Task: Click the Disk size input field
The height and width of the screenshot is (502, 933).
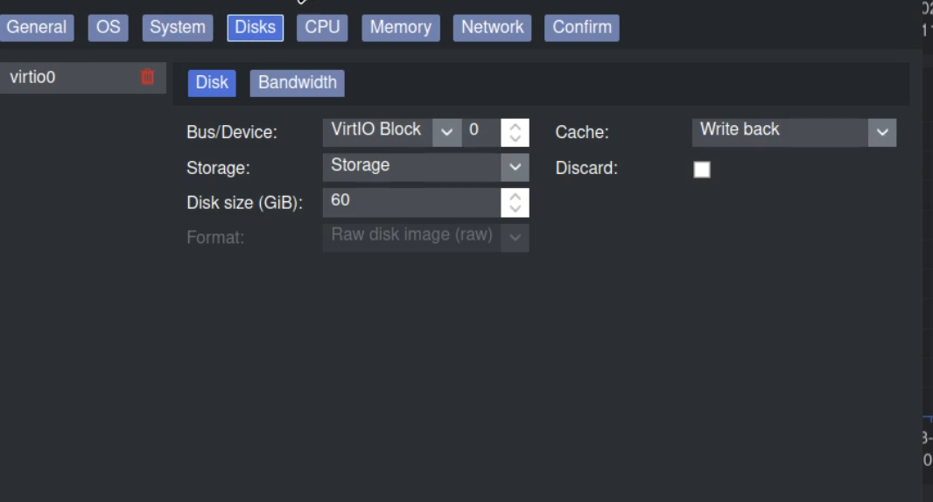Action: click(x=411, y=202)
